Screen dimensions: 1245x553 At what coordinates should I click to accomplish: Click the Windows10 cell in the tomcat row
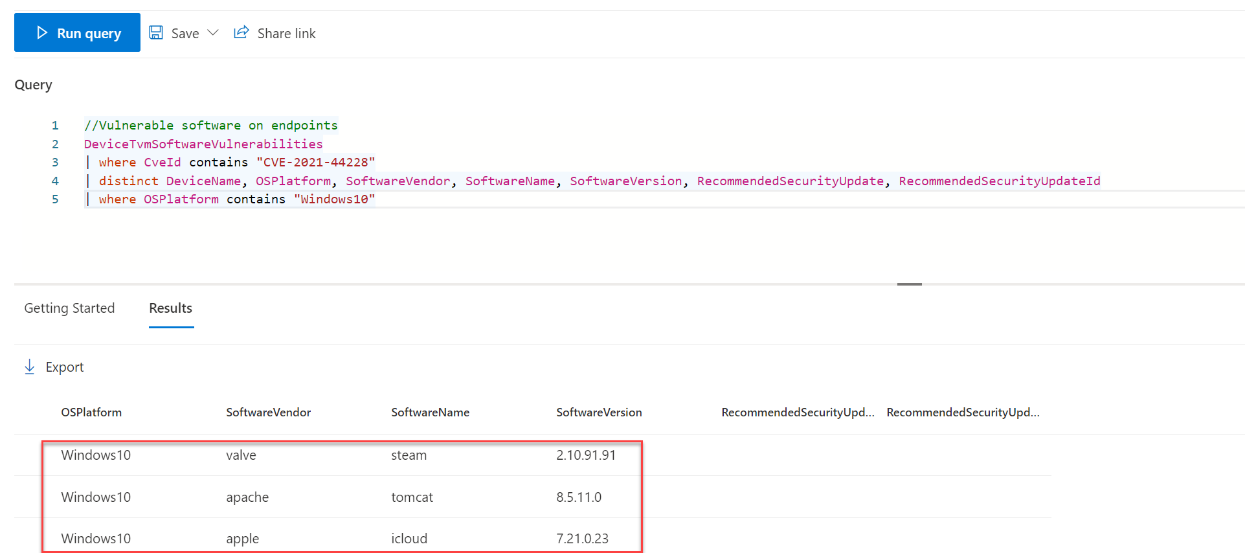[x=96, y=497]
